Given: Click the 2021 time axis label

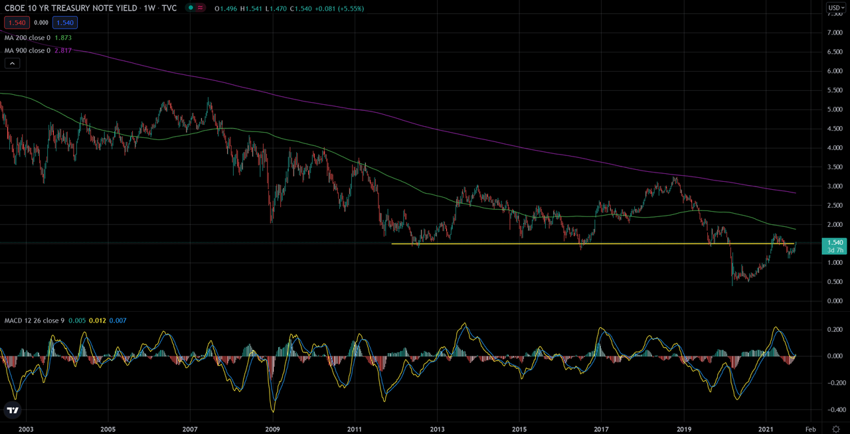Looking at the screenshot, I should coord(767,429).
